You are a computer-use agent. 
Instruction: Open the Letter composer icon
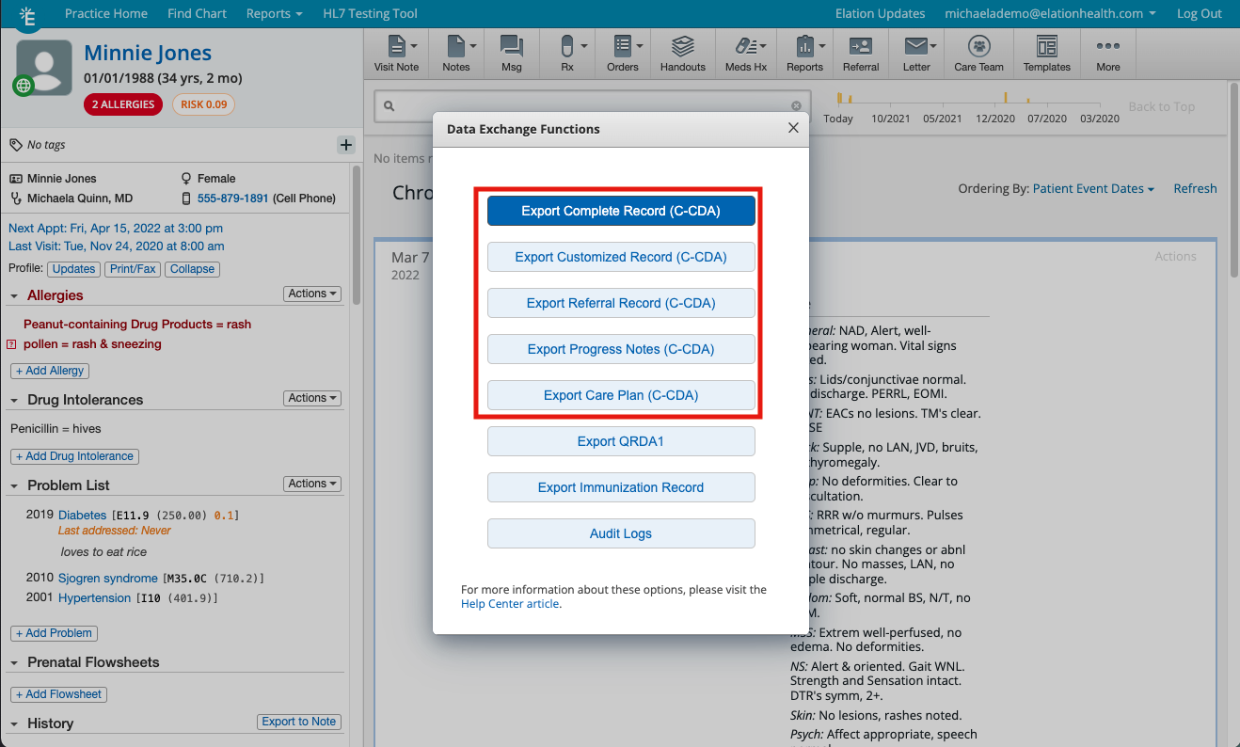tap(916, 52)
